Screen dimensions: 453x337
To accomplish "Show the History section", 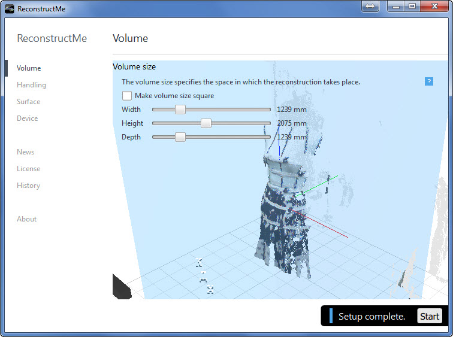I will [x=28, y=186].
